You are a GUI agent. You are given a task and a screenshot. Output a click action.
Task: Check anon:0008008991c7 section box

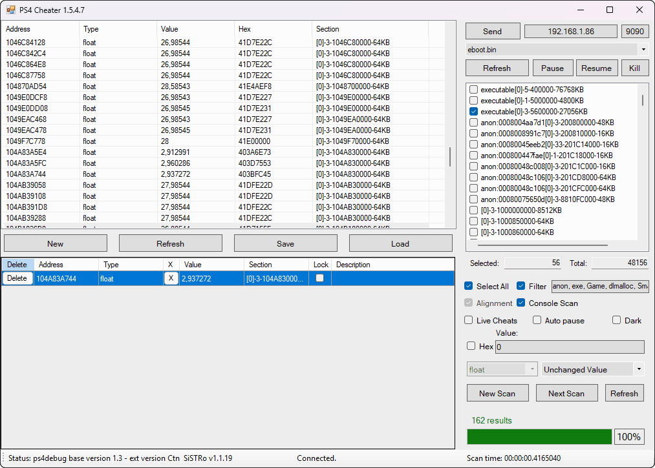click(473, 134)
